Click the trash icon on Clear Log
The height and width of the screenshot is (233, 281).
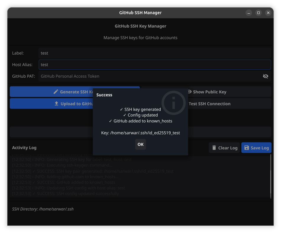pyautogui.click(x=214, y=148)
